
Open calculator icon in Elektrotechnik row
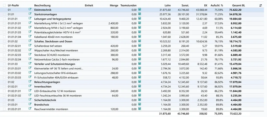tap(140, 10)
